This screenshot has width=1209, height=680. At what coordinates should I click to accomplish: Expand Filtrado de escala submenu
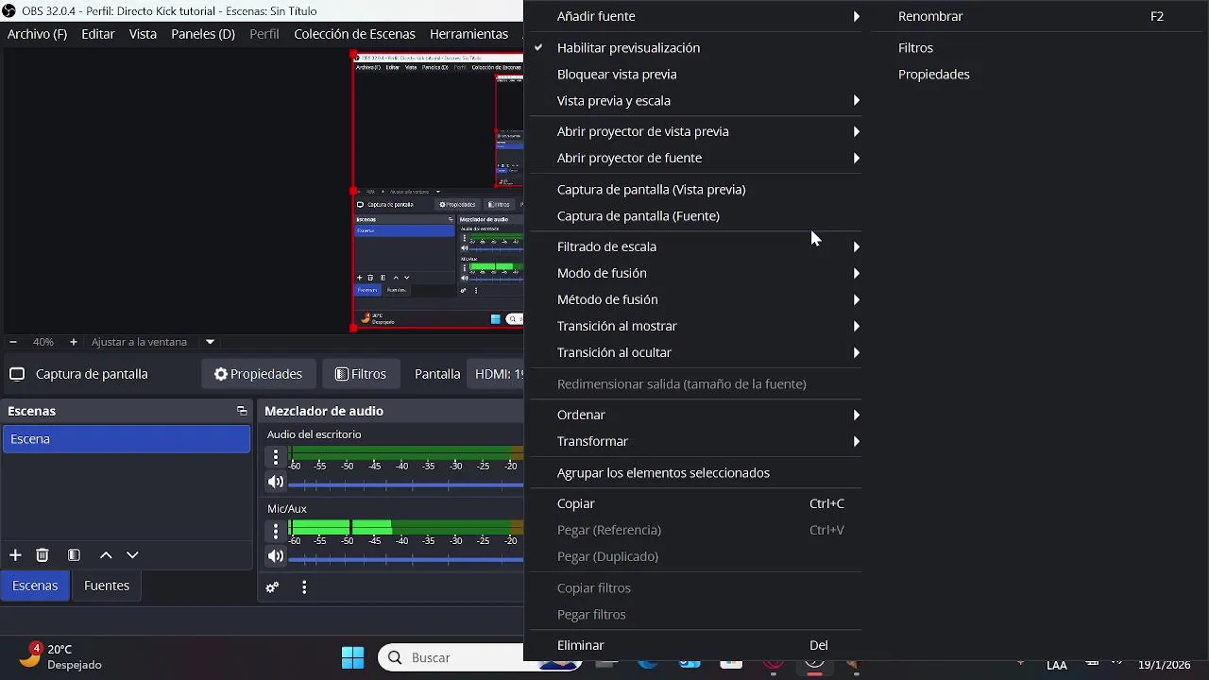pos(695,246)
